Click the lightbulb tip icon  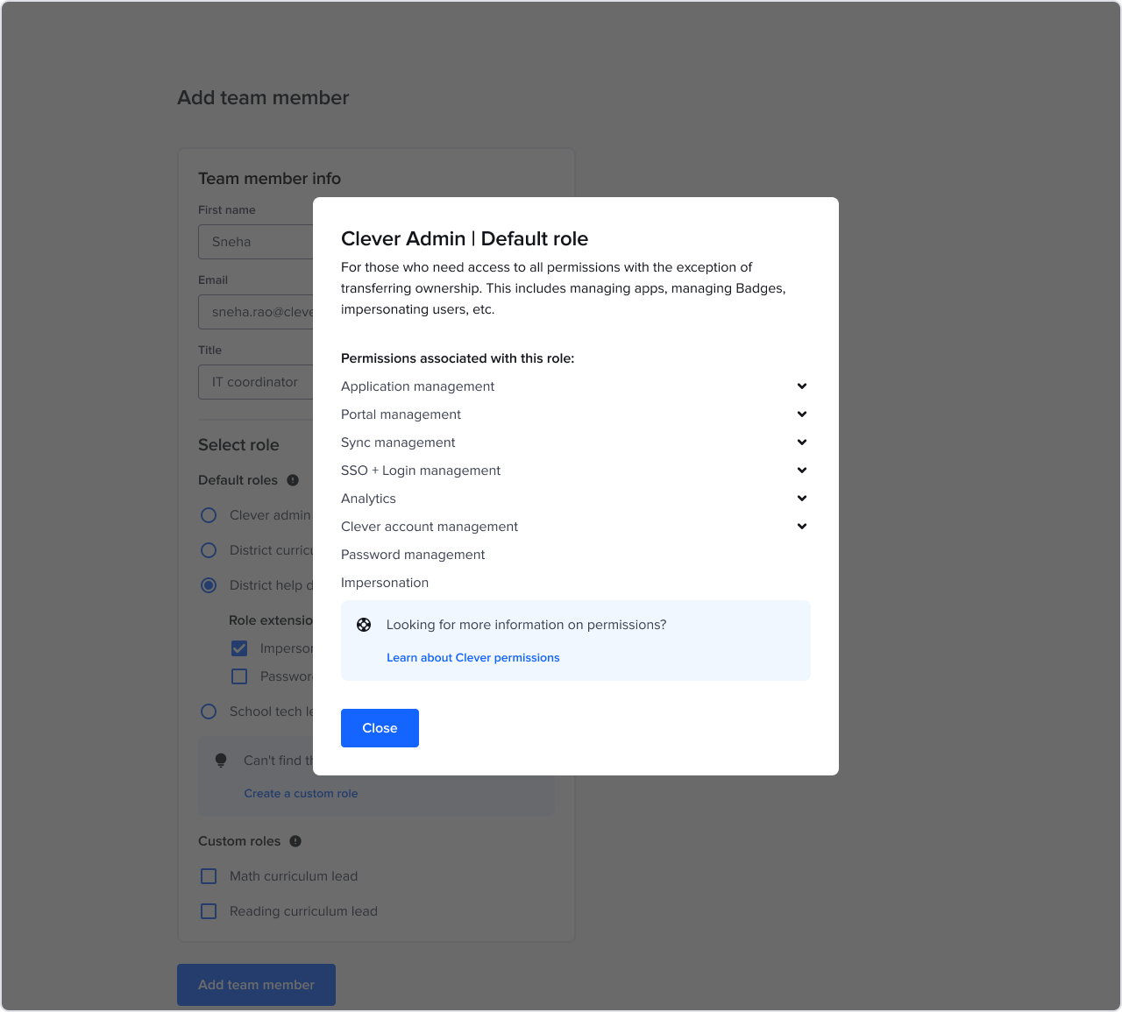221,761
